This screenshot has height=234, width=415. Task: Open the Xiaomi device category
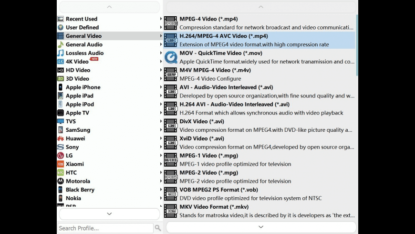point(110,164)
